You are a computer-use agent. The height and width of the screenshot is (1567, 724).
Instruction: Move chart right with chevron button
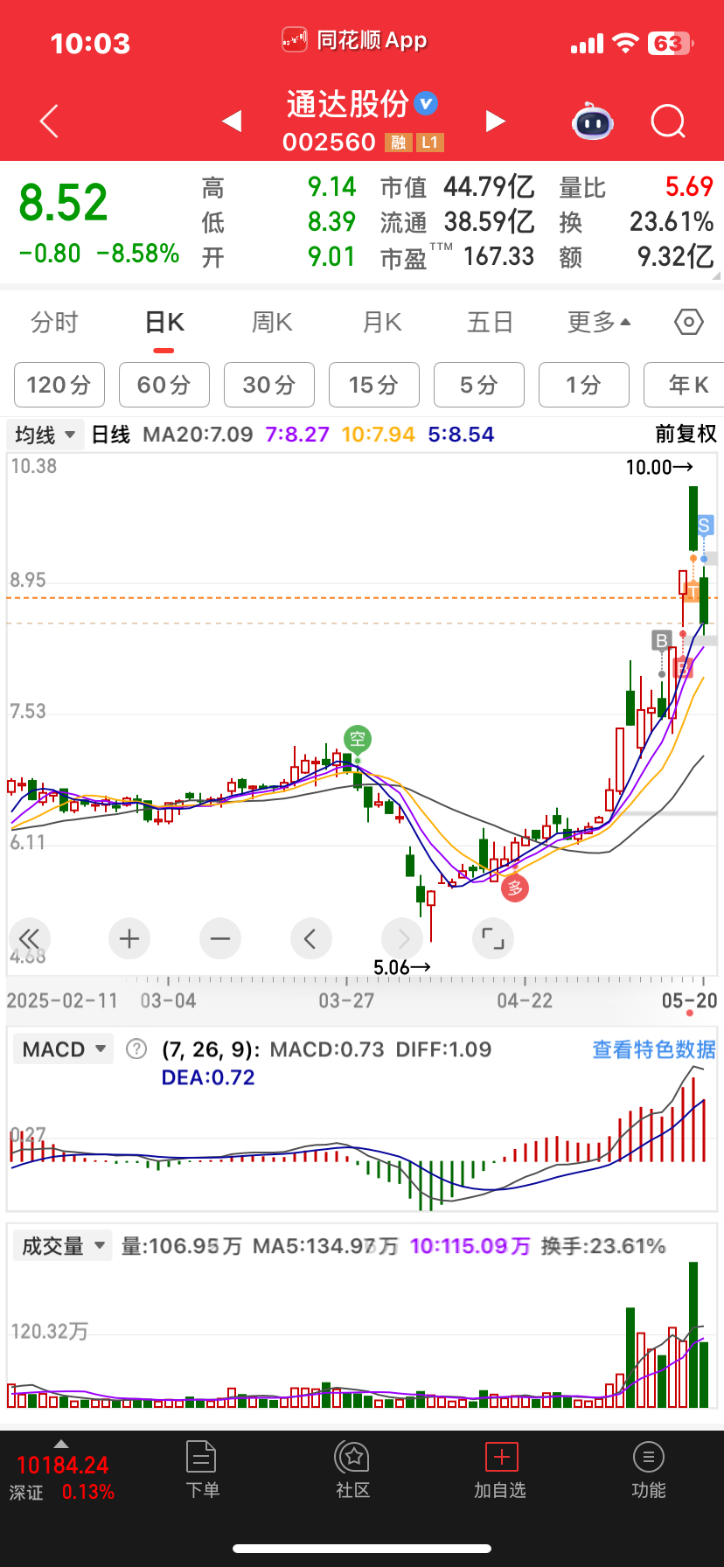[x=402, y=939]
